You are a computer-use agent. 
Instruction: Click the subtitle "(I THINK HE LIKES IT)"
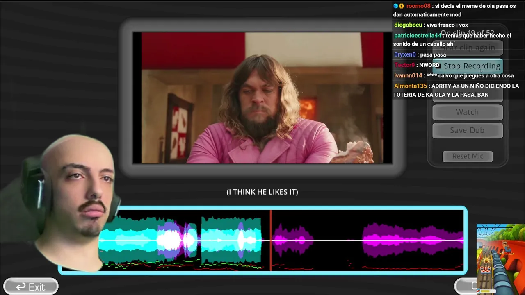pos(262,192)
